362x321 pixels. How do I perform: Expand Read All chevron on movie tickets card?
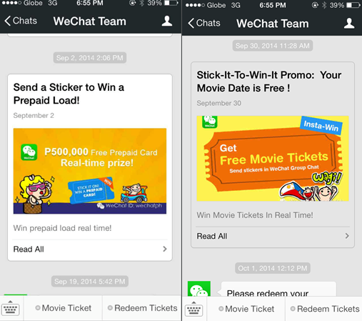(x=347, y=236)
